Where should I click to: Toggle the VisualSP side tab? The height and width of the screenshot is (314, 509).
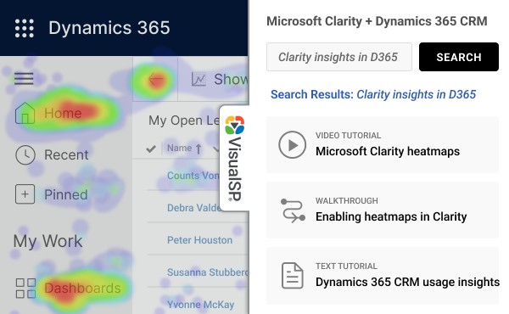tap(234, 158)
